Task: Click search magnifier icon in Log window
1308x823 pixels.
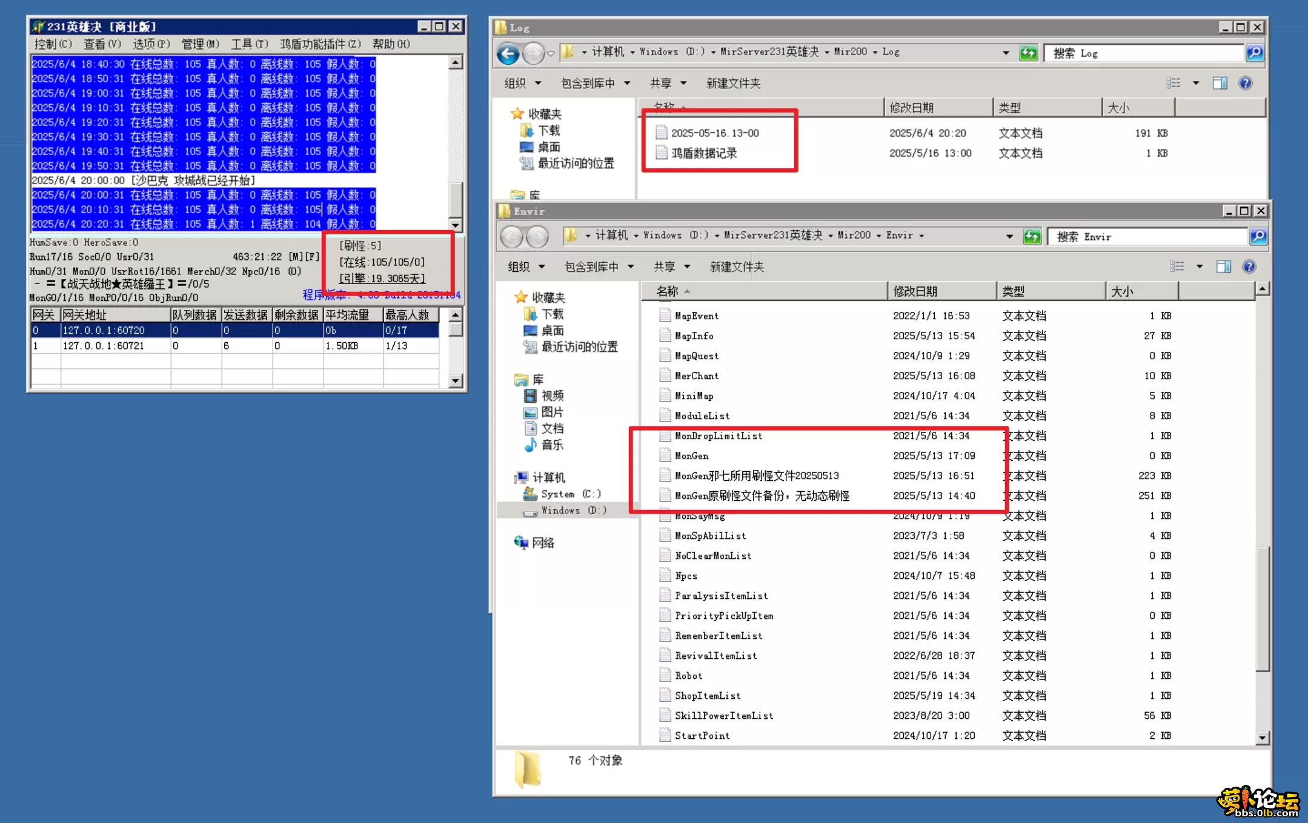Action: [1254, 53]
